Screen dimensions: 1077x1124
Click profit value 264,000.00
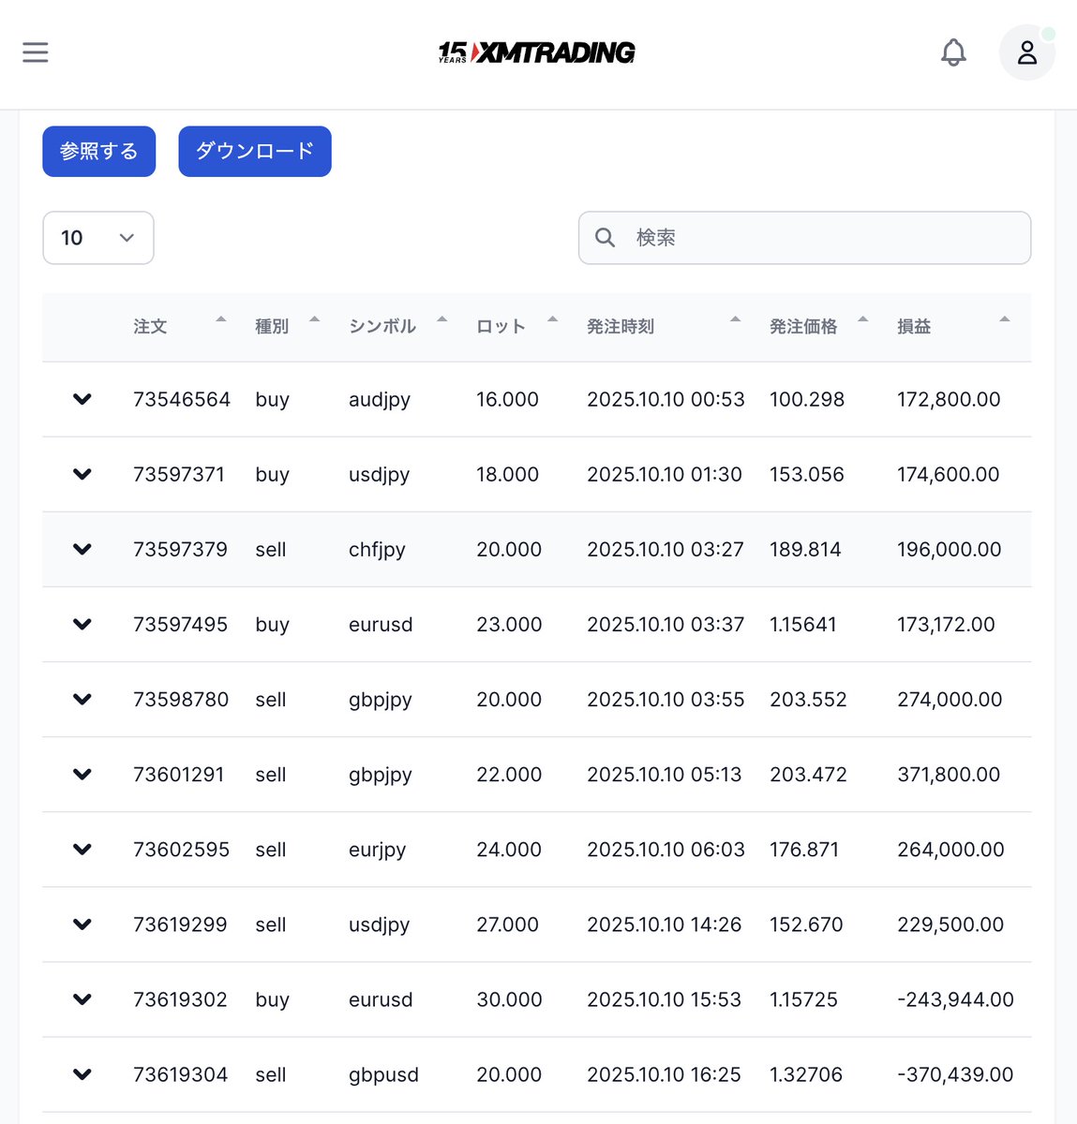[950, 849]
